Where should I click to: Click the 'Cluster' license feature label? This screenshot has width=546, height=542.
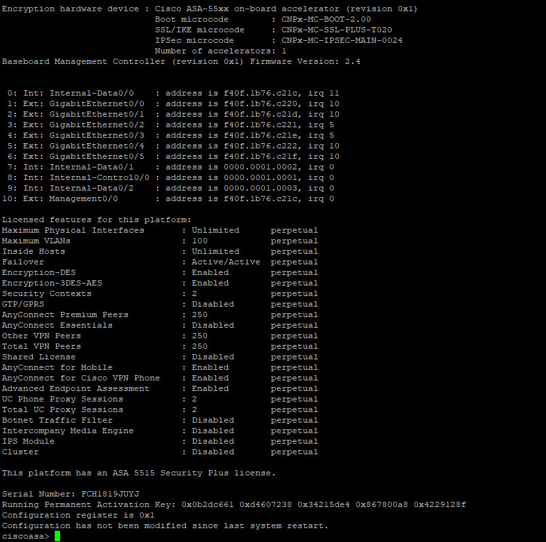[20, 452]
